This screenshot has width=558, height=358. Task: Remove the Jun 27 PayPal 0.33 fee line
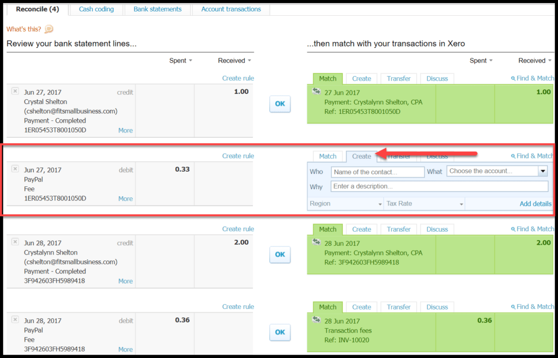pos(15,169)
